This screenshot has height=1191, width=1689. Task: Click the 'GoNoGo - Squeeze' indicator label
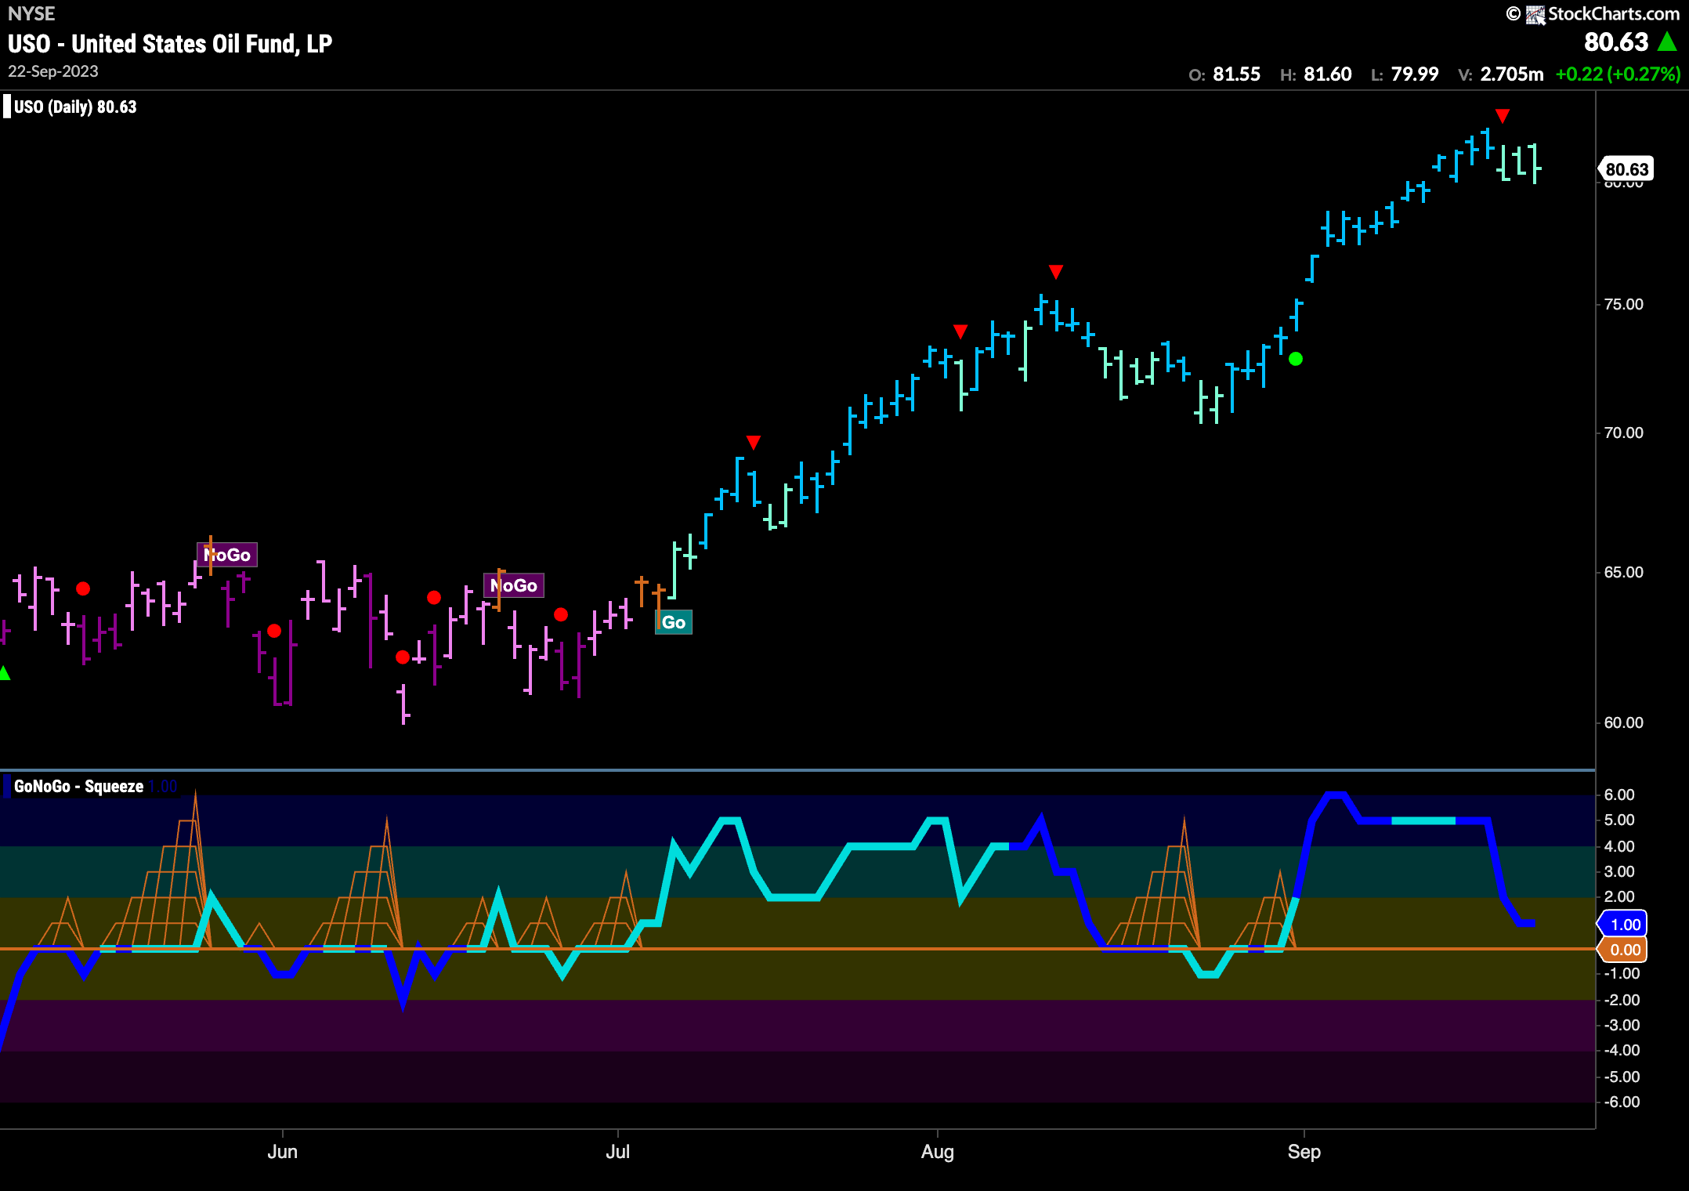(78, 787)
